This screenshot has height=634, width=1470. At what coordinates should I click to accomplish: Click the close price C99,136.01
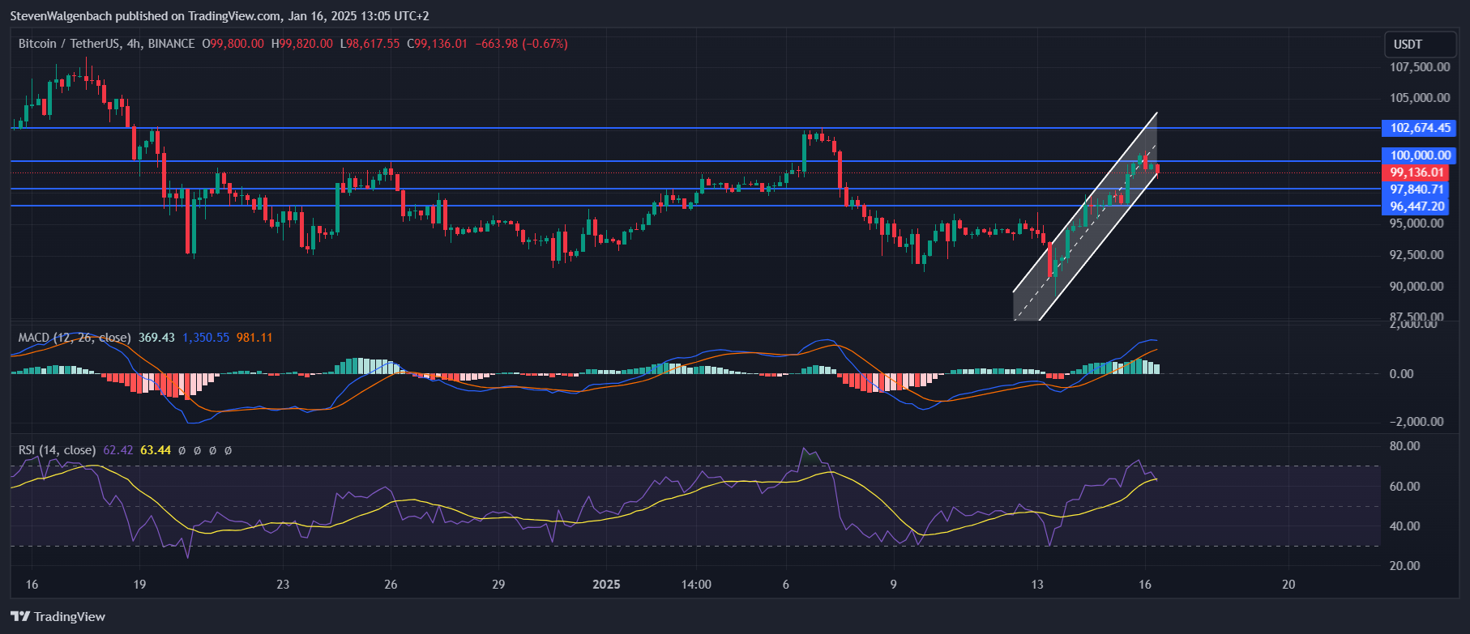[438, 44]
